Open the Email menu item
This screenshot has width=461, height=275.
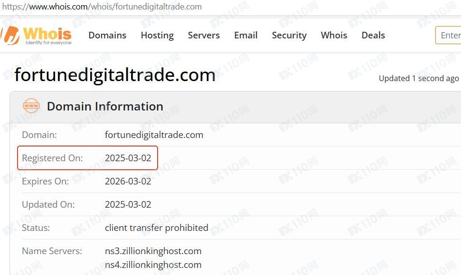click(246, 35)
